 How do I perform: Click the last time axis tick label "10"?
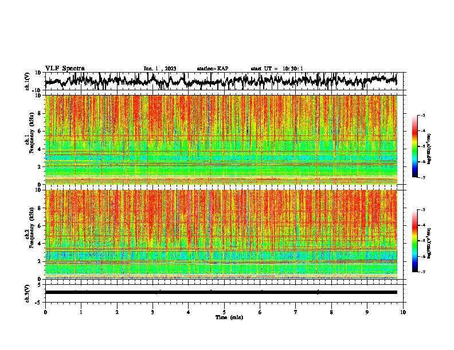(403, 312)
